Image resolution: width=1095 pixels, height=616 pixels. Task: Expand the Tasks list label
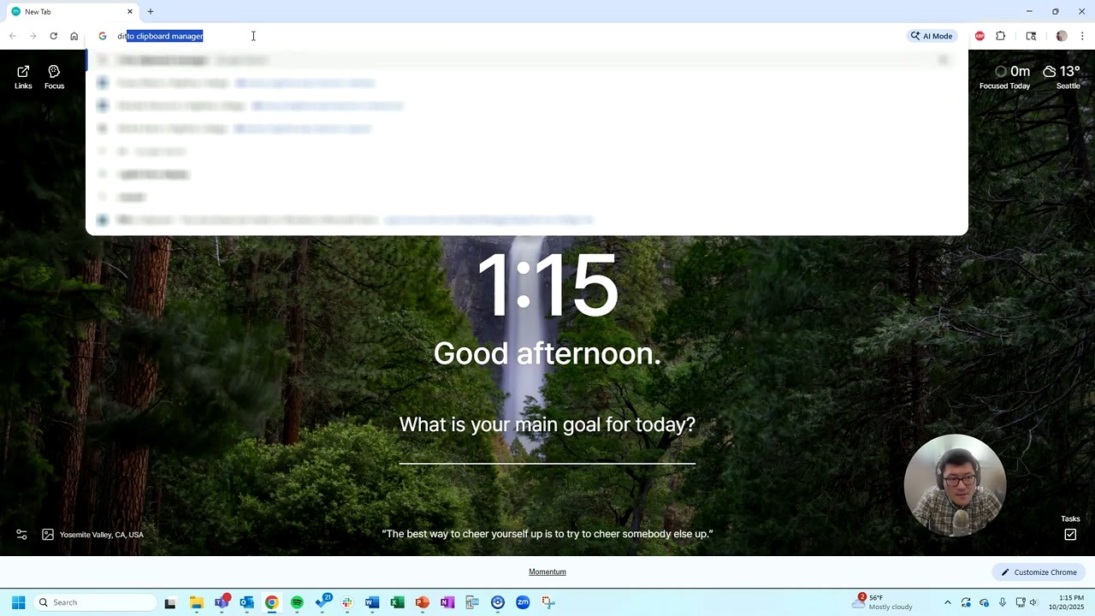coord(1070,518)
